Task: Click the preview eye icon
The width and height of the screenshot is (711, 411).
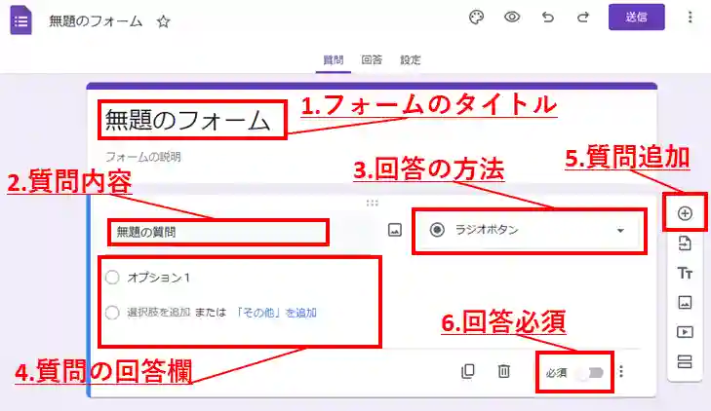Action: [511, 18]
